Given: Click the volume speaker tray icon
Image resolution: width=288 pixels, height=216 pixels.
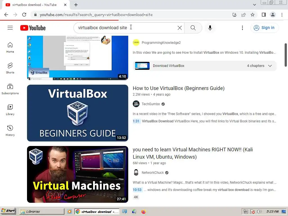Looking at the screenshot, I should (x=259, y=211).
